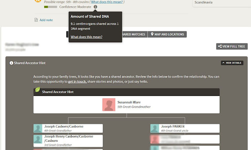Image resolution: width=251 pixels, height=150 pixels.
Task: Select Joseph PARKER's portrait icon
Action: [x=155, y=128]
